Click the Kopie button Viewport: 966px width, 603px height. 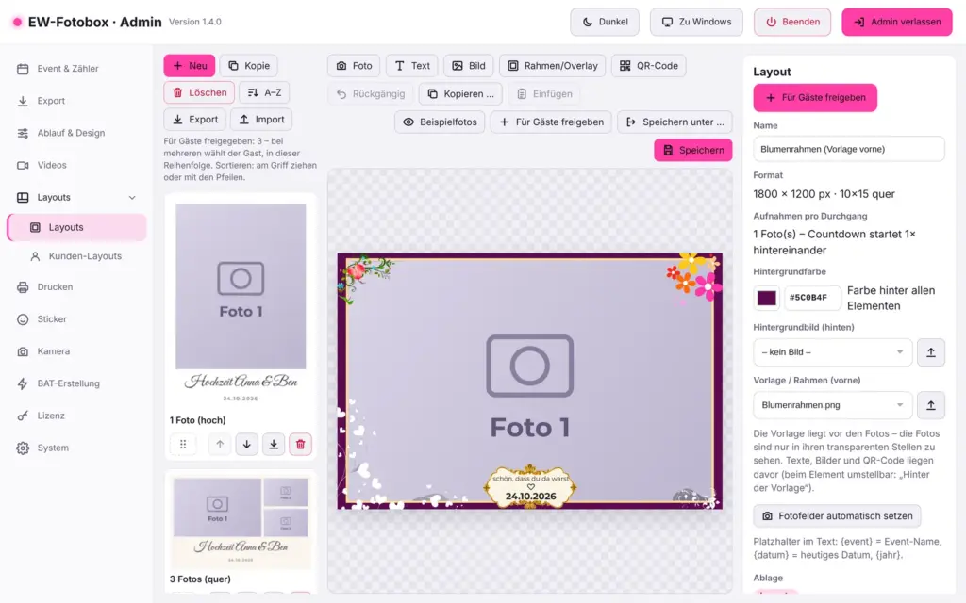tap(249, 66)
